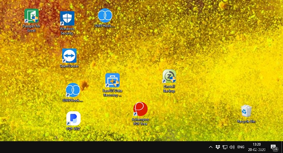The image size is (283, 153).
Task: Open the network status tray icon
Action: [x=225, y=147]
